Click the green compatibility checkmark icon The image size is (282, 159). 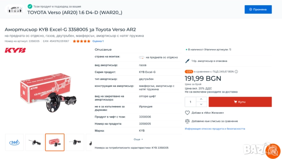click(30, 6)
